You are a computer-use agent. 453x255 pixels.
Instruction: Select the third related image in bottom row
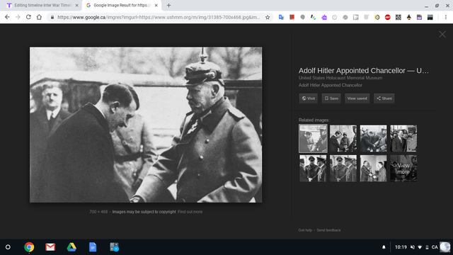(x=373, y=169)
